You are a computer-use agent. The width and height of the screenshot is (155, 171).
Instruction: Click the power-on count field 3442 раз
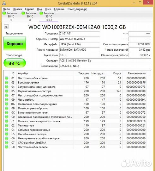[x=140, y=50]
